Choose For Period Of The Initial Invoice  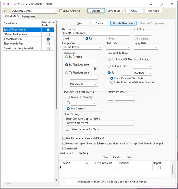(x=109, y=59)
